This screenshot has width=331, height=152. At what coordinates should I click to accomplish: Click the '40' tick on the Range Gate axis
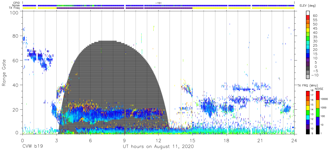point(15,85)
